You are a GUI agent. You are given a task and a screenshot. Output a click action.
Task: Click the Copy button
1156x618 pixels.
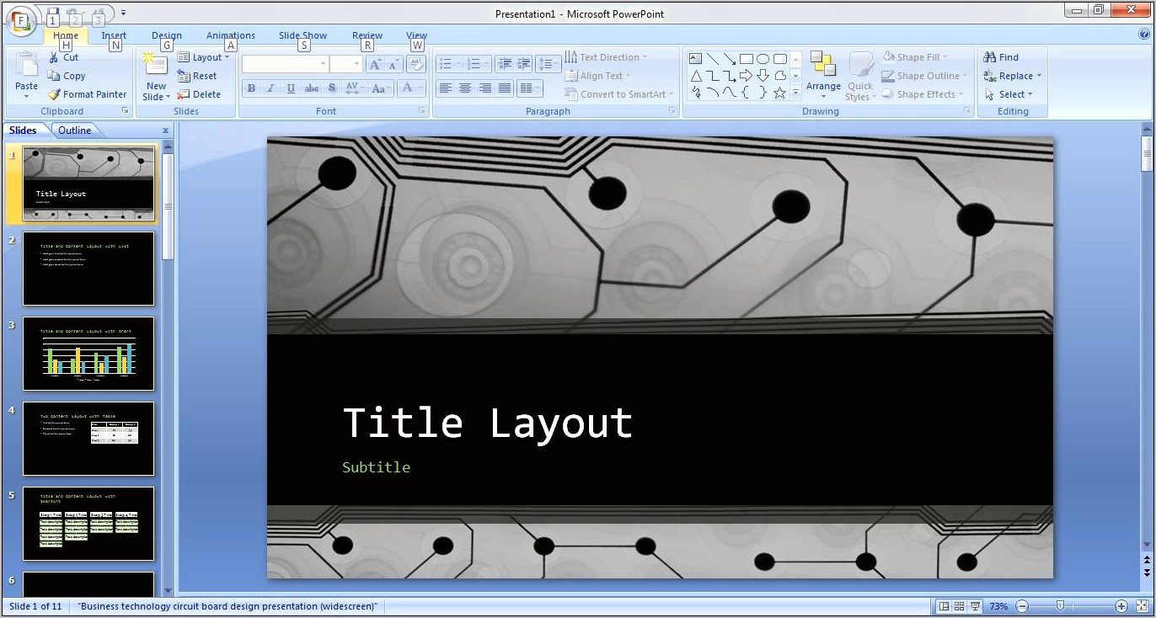(67, 76)
